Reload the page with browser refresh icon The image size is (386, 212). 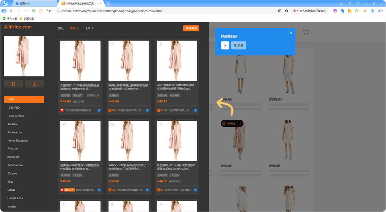click(x=34, y=11)
